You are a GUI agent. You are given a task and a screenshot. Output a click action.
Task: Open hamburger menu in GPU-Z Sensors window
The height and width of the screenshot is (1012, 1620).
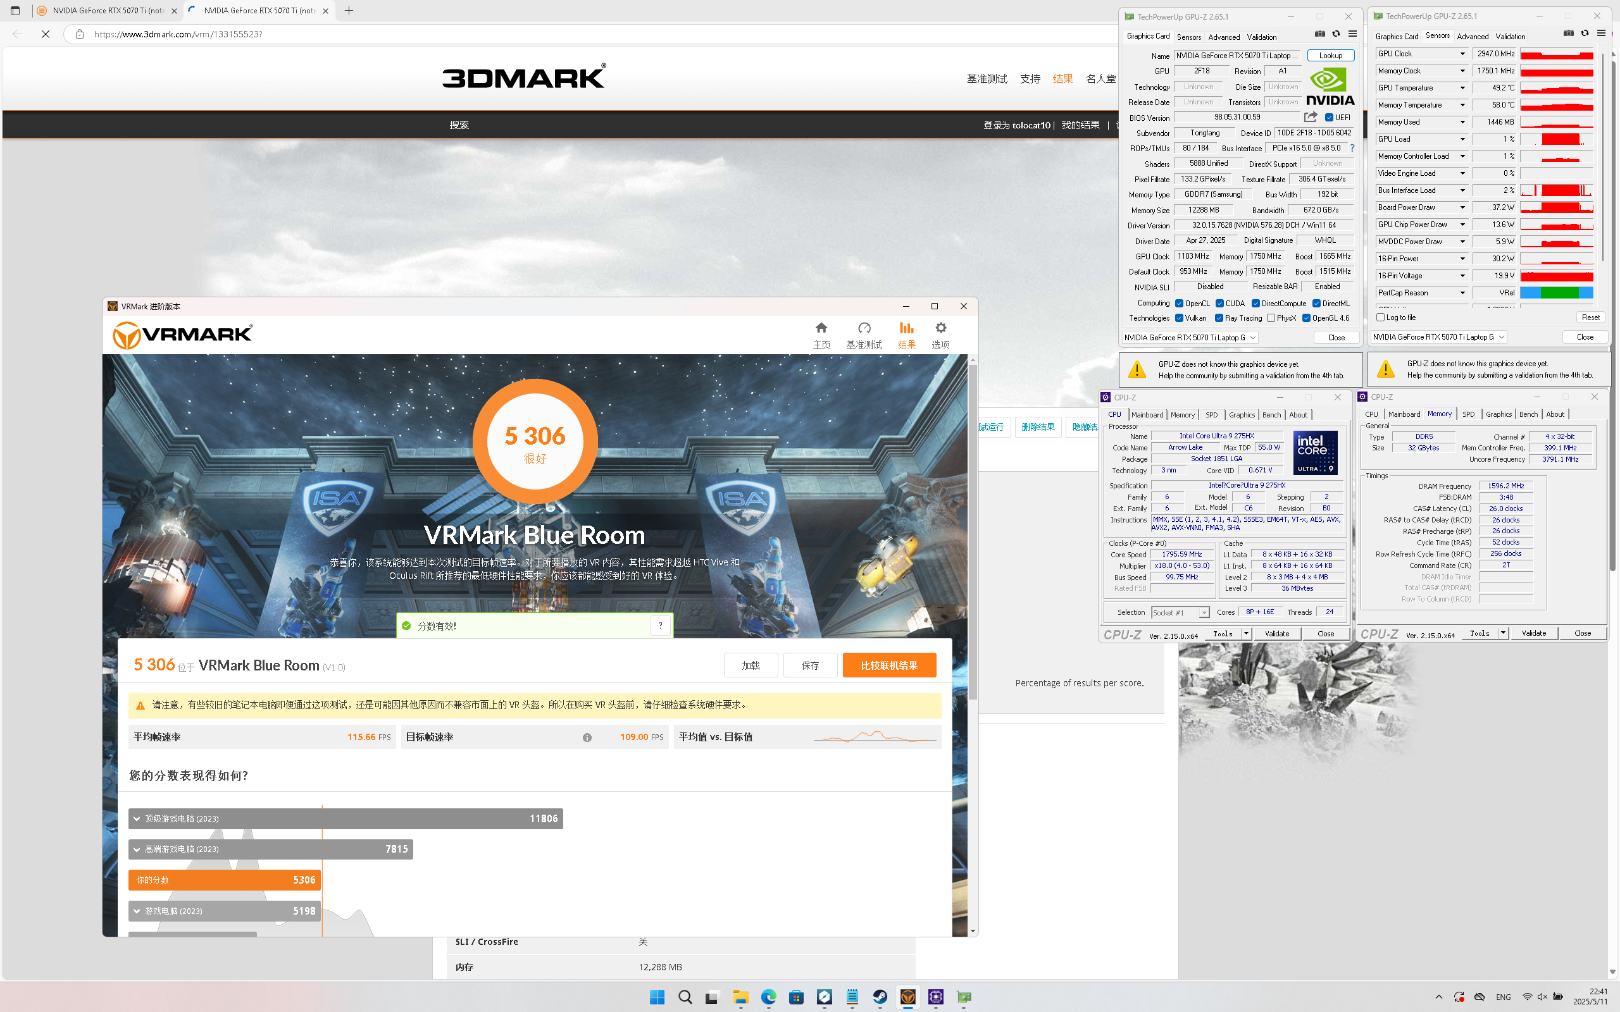[1601, 34]
